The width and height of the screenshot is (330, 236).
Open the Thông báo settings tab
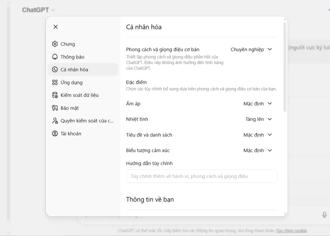(x=72, y=57)
